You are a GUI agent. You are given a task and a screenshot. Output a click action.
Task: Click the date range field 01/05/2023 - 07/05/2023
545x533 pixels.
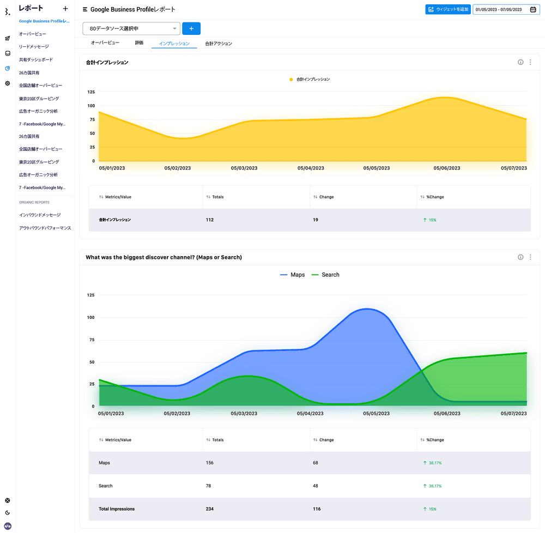point(505,9)
